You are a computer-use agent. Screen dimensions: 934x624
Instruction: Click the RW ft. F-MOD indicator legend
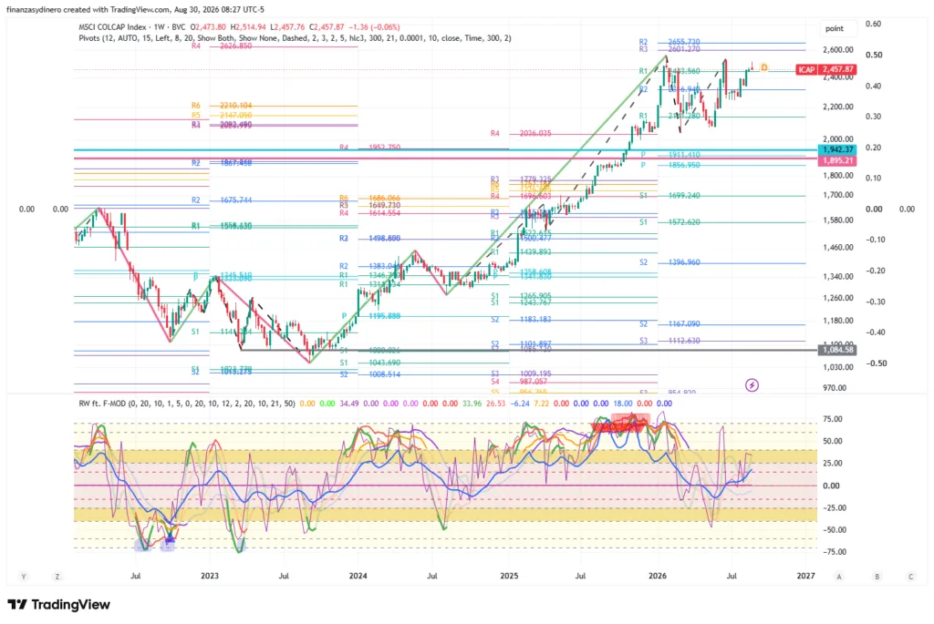pos(187,404)
